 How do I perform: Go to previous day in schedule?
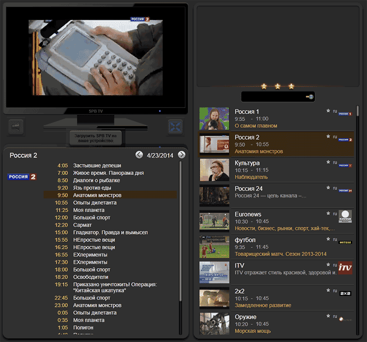[x=139, y=155]
